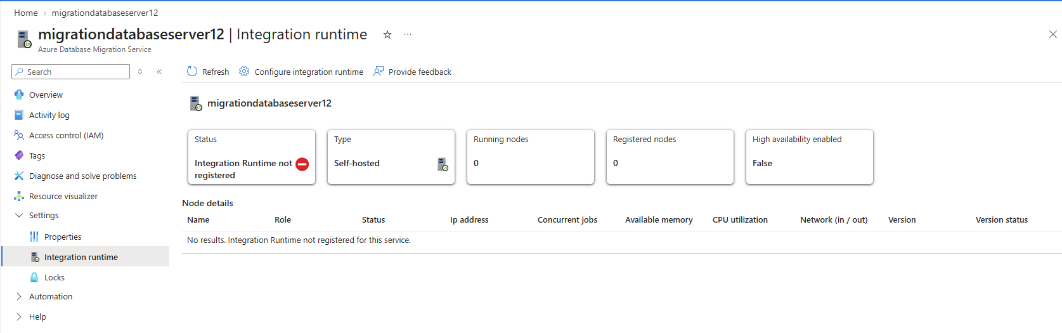
Task: Click Provide feedback button
Action: (x=412, y=72)
